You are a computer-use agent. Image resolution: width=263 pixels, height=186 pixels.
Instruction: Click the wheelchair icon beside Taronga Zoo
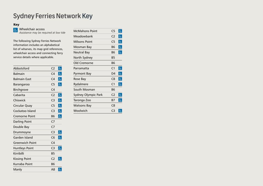tap(120, 100)
